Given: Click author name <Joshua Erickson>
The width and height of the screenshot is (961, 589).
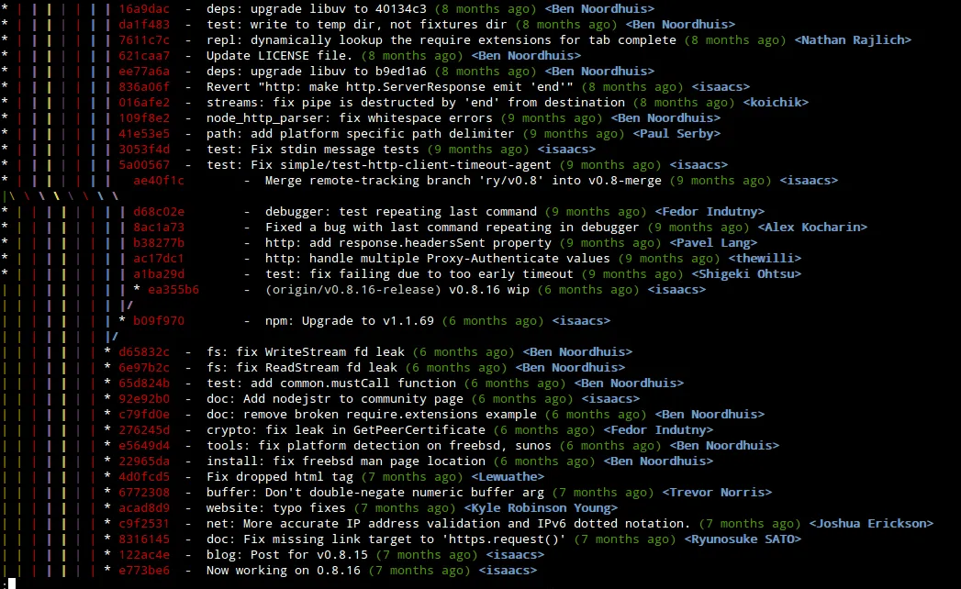Looking at the screenshot, I should [872, 524].
